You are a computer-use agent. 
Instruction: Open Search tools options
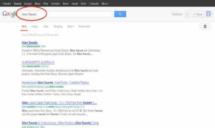click(x=84, y=27)
